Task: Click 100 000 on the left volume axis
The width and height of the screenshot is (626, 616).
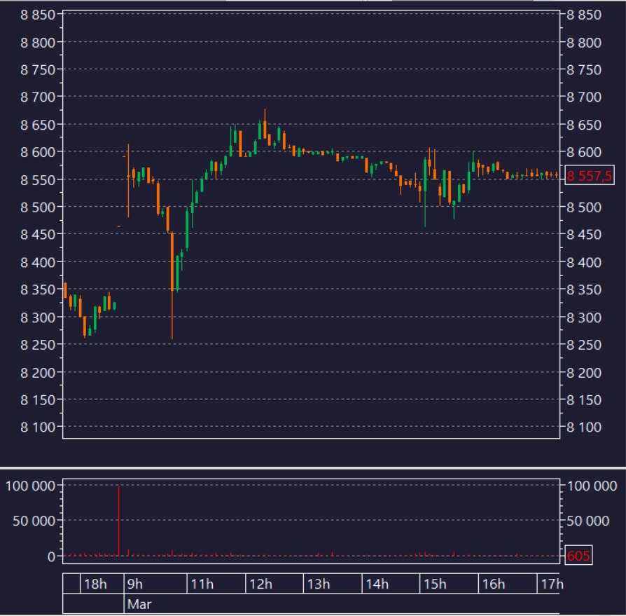Action: [x=30, y=486]
